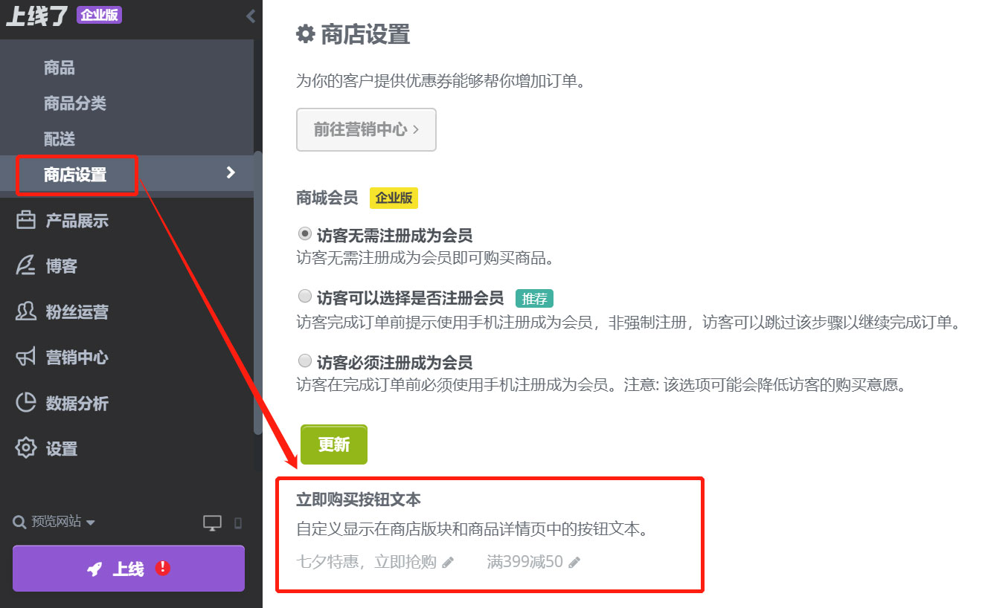This screenshot has height=608, width=985.
Task: Open the 营销中心 megaphone icon
Action: [26, 357]
